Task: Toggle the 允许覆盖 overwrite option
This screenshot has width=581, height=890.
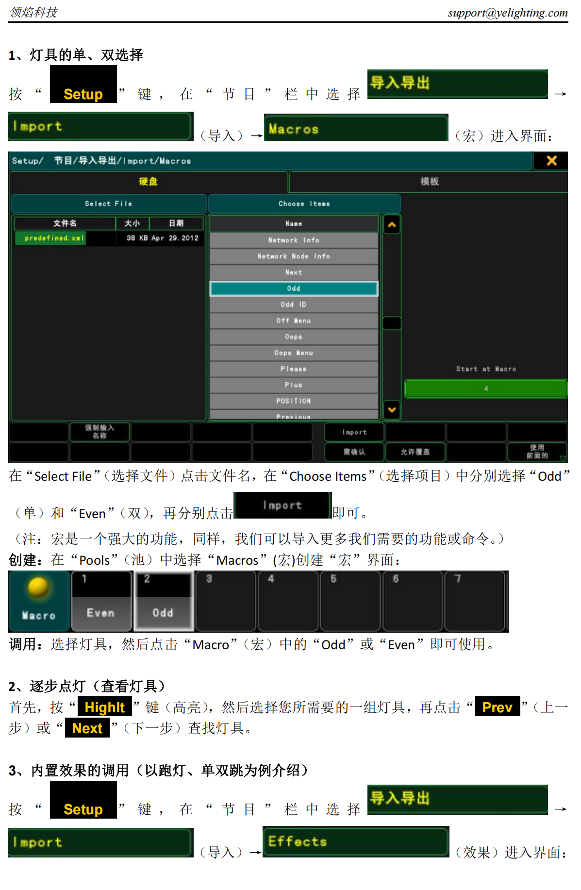Action: tap(415, 452)
